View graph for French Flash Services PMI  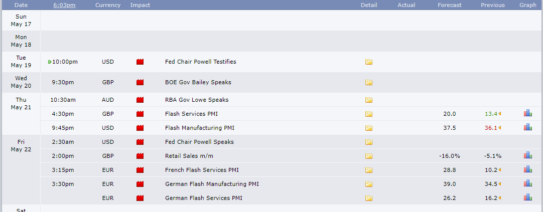pyautogui.click(x=527, y=170)
